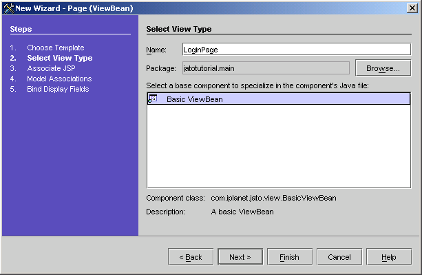422x275 pixels.
Task: Click the Package field showing jatotutorial.main
Action: pyautogui.click(x=266, y=68)
